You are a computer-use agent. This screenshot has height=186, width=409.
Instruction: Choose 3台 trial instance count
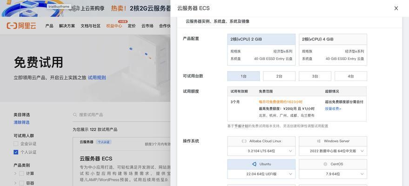click(x=315, y=76)
